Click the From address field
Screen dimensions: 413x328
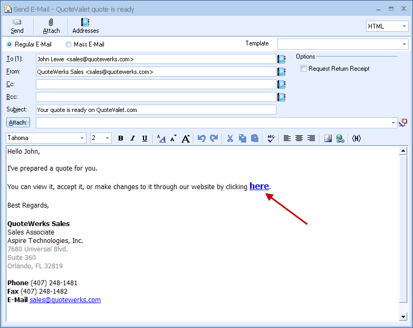(156, 72)
